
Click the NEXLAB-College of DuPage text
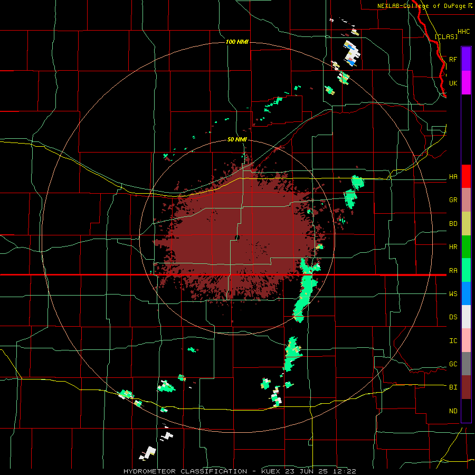(421, 6)
